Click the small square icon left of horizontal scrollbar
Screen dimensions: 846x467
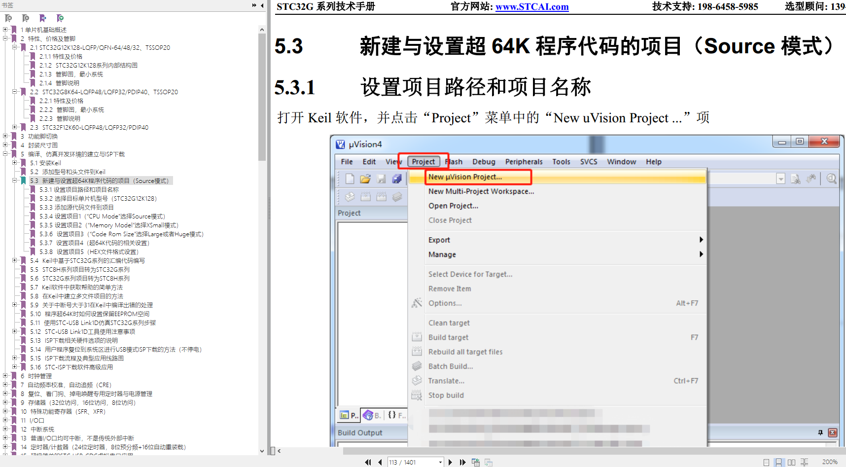pos(273,451)
